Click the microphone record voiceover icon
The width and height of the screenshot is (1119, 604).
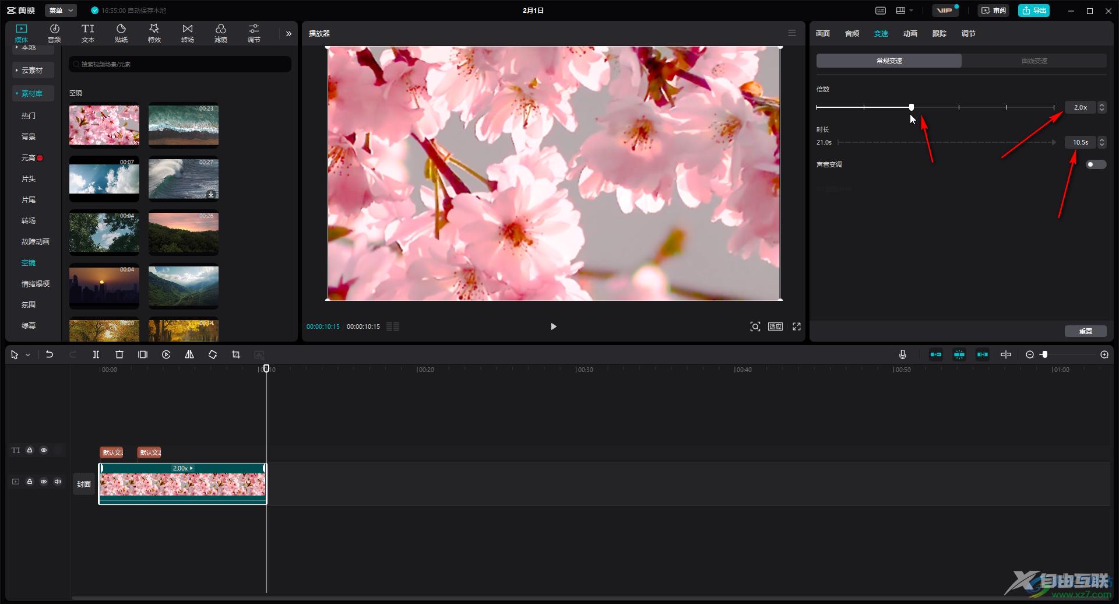coord(903,354)
